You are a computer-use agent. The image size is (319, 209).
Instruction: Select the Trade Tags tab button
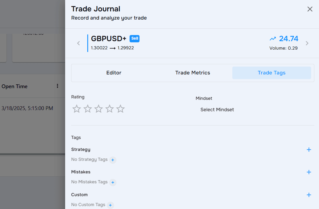pos(271,73)
